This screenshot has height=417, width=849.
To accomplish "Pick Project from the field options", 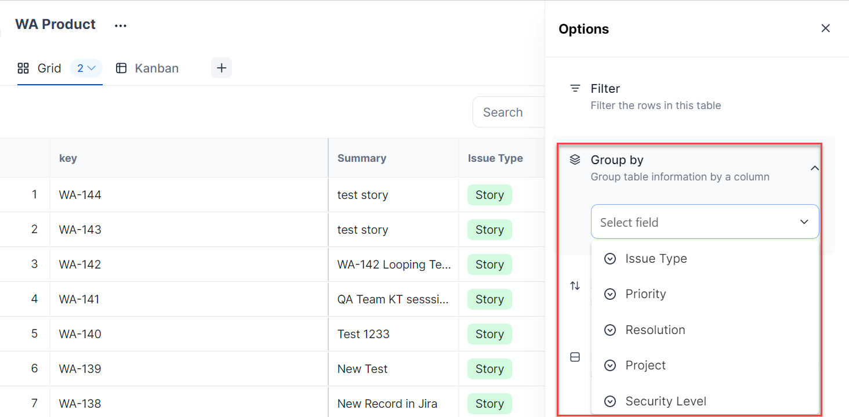I will pos(645,365).
